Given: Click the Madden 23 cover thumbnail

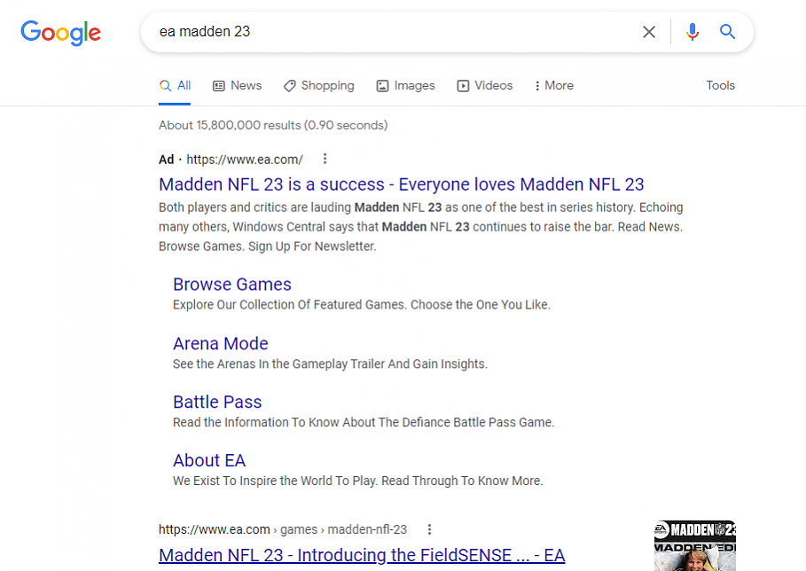Looking at the screenshot, I should [x=695, y=545].
